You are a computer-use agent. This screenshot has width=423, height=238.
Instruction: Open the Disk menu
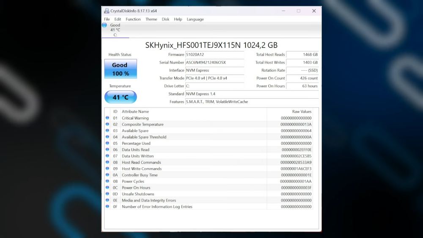(x=165, y=19)
